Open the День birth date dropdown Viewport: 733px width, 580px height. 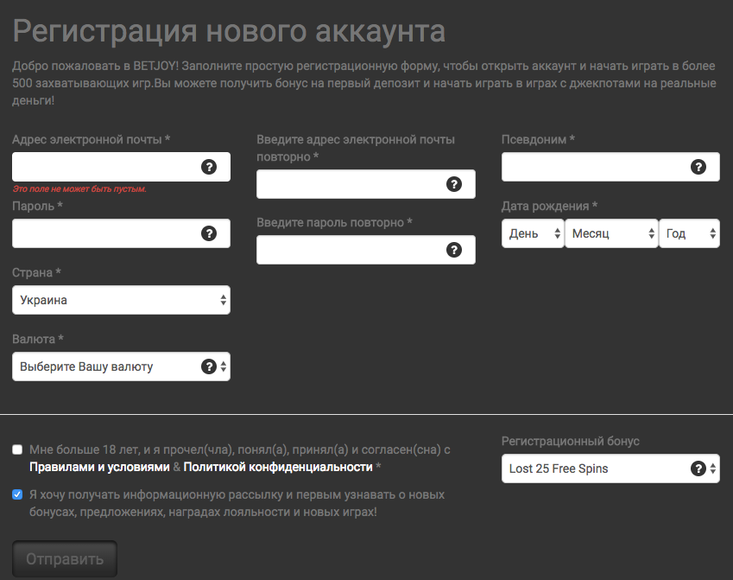click(x=533, y=233)
